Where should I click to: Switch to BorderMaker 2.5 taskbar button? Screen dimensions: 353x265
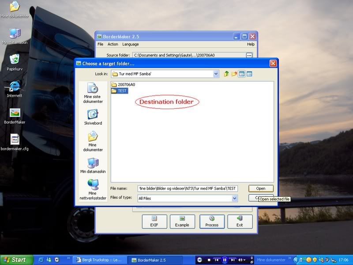click(x=155, y=260)
